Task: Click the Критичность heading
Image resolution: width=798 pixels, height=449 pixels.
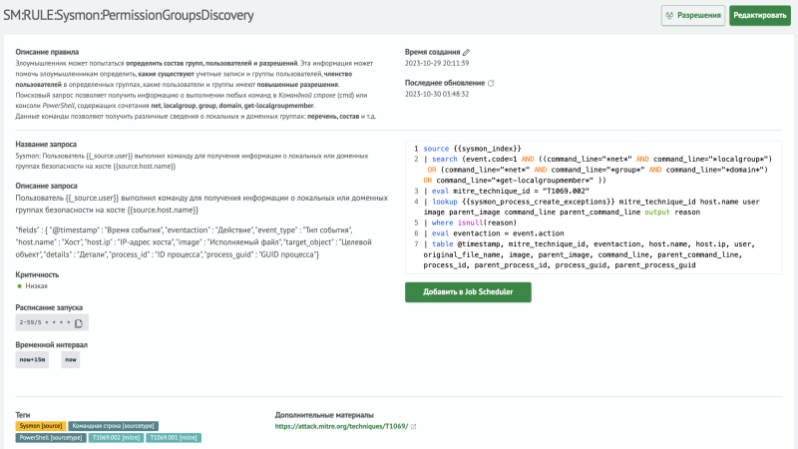Action: [37, 275]
